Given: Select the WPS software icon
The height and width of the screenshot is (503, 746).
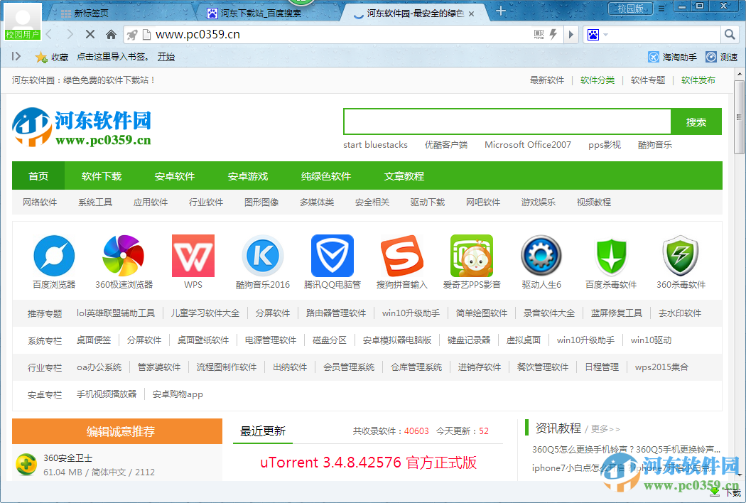Looking at the screenshot, I should [193, 256].
